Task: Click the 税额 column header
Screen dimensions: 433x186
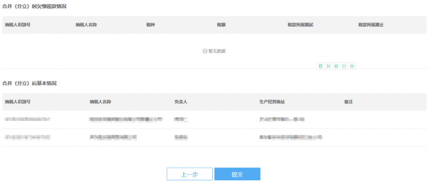Action: tap(221, 25)
